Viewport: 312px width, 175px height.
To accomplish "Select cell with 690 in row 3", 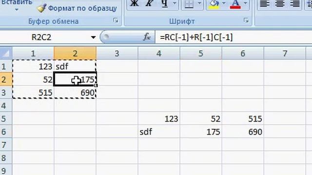I will pos(75,92).
